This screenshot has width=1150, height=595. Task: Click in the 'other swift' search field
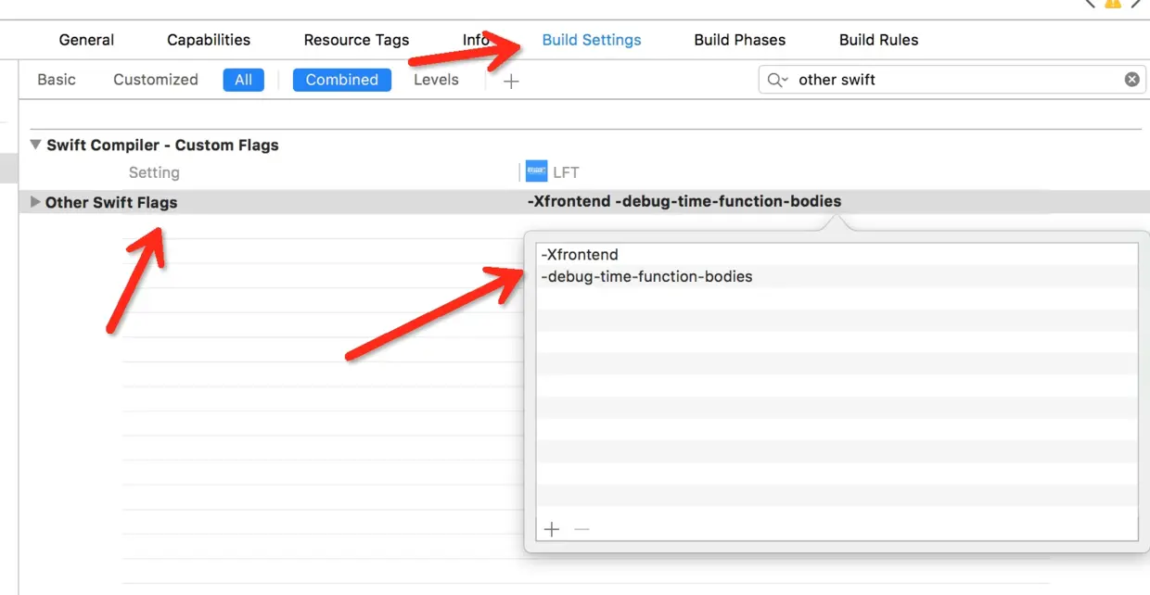tap(946, 80)
